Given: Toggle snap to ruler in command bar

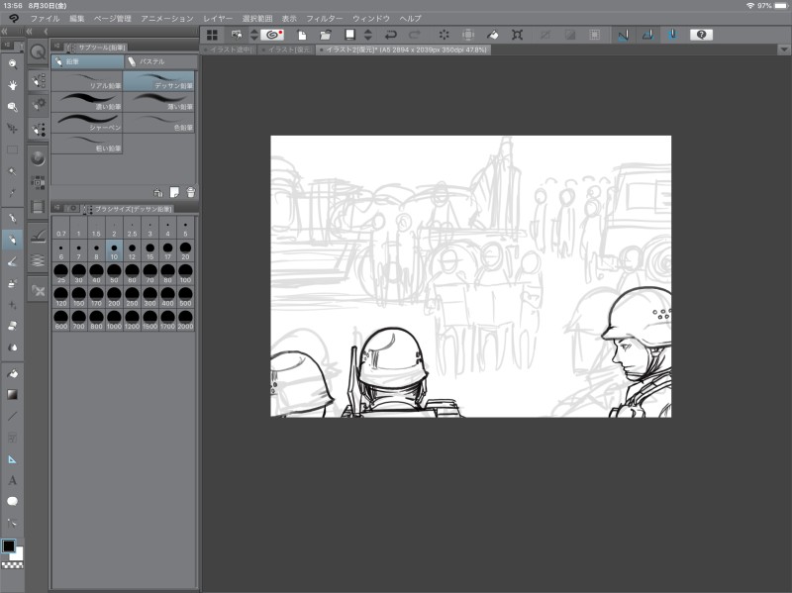Looking at the screenshot, I should (623, 35).
